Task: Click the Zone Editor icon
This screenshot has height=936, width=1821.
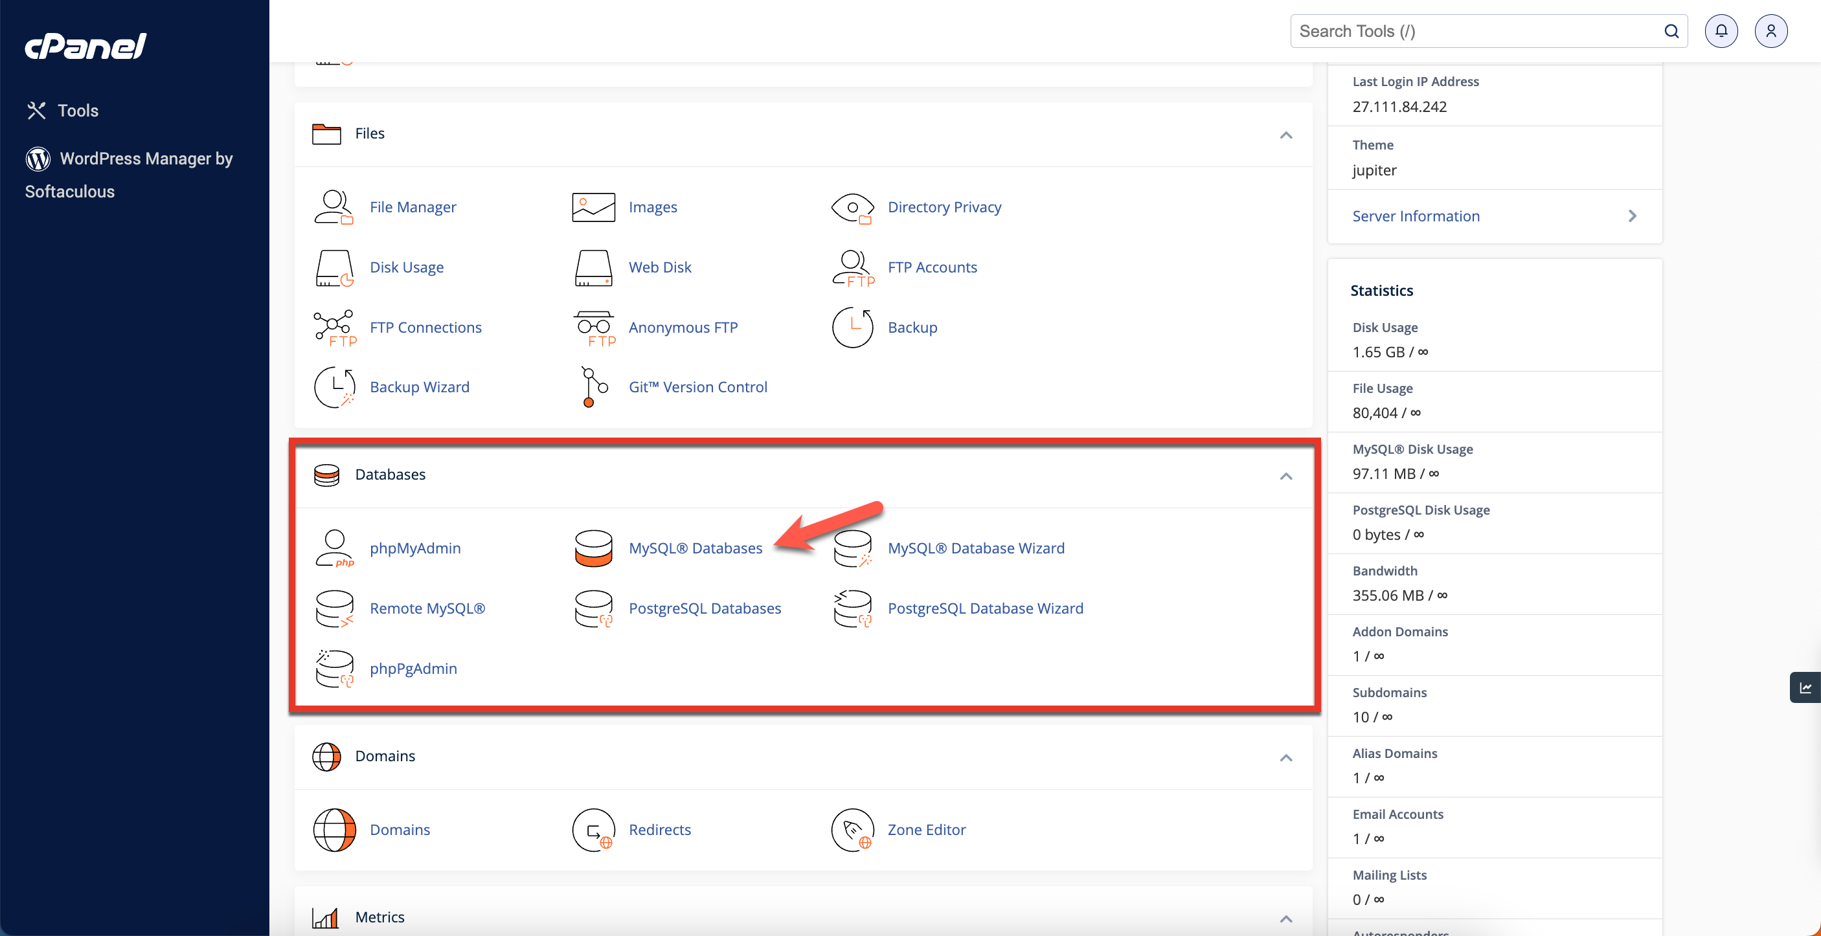Action: click(852, 830)
